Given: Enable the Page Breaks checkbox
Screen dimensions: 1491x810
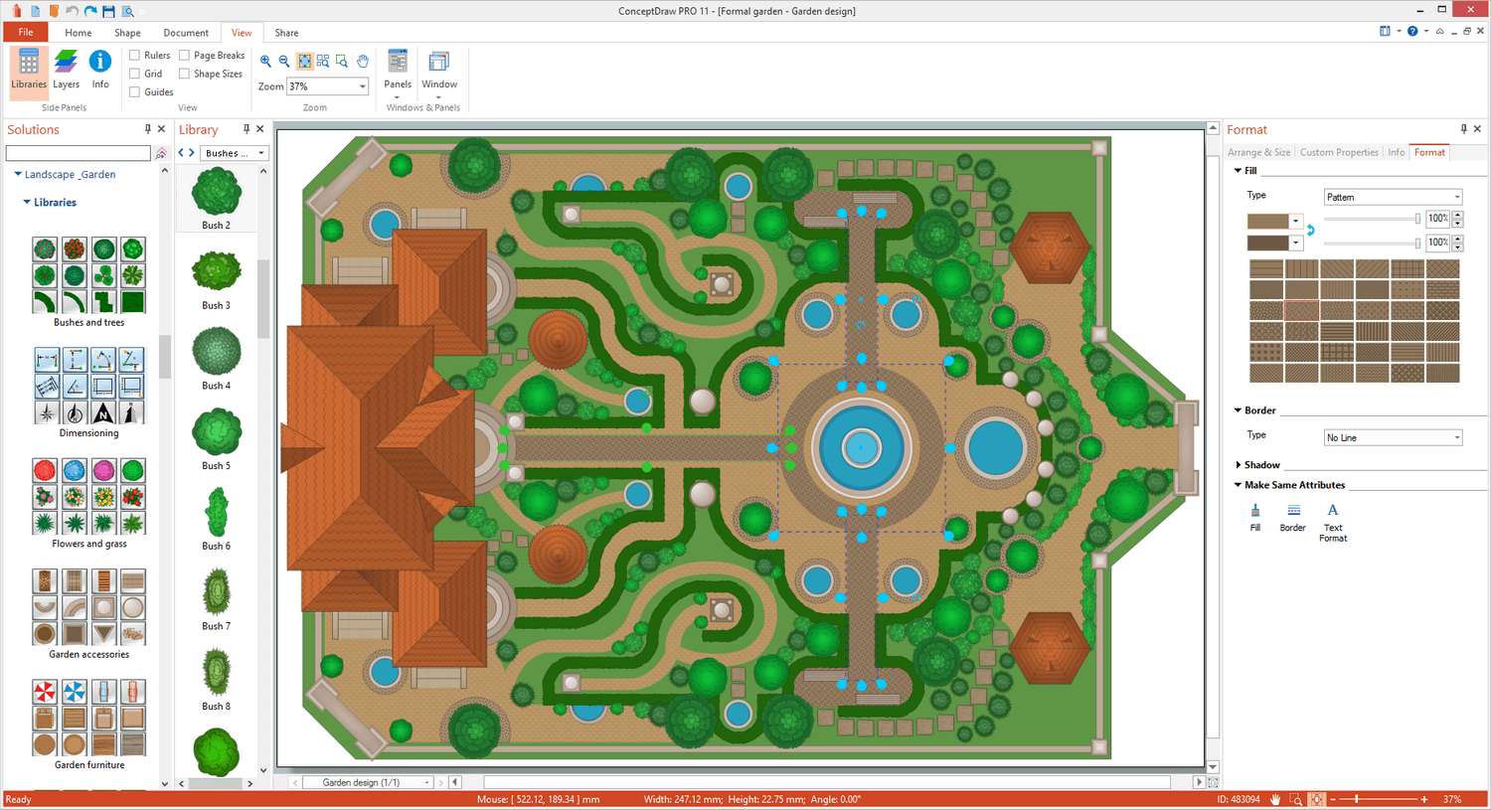Looking at the screenshot, I should (x=185, y=56).
